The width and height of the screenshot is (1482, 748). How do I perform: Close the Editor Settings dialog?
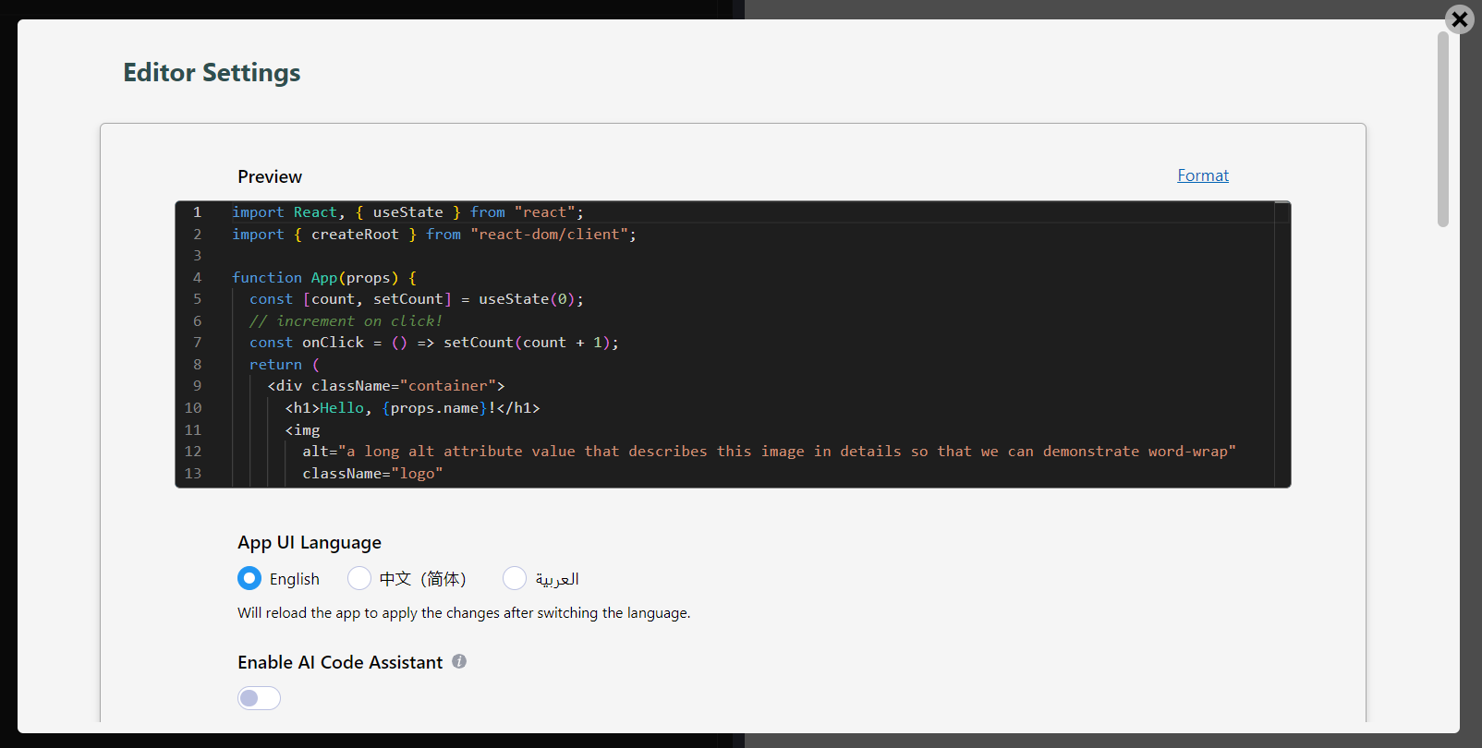pos(1460,19)
